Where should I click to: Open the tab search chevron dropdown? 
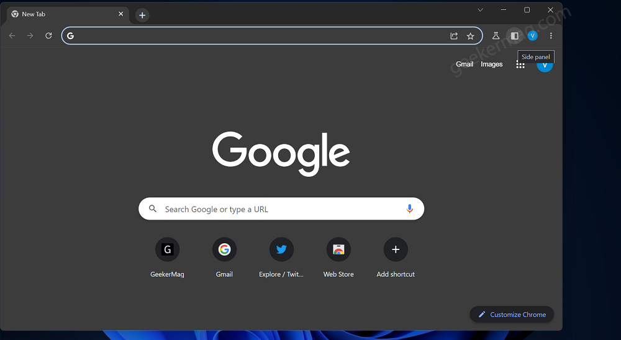[480, 10]
